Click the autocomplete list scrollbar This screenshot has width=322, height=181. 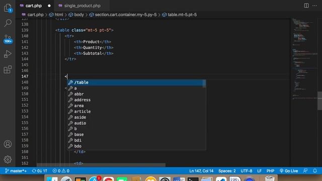204,83
